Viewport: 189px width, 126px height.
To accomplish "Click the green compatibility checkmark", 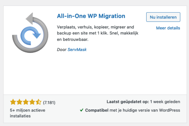I will click(x=82, y=110).
